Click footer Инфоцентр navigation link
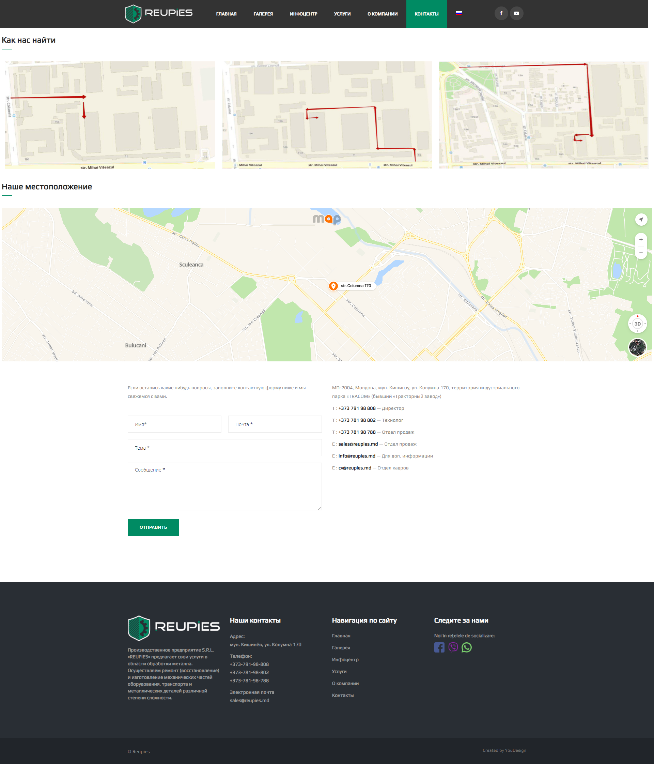This screenshot has width=654, height=764. coord(345,660)
